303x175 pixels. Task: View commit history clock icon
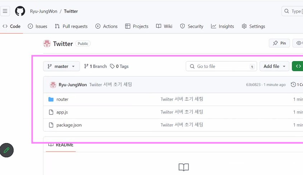(293, 84)
